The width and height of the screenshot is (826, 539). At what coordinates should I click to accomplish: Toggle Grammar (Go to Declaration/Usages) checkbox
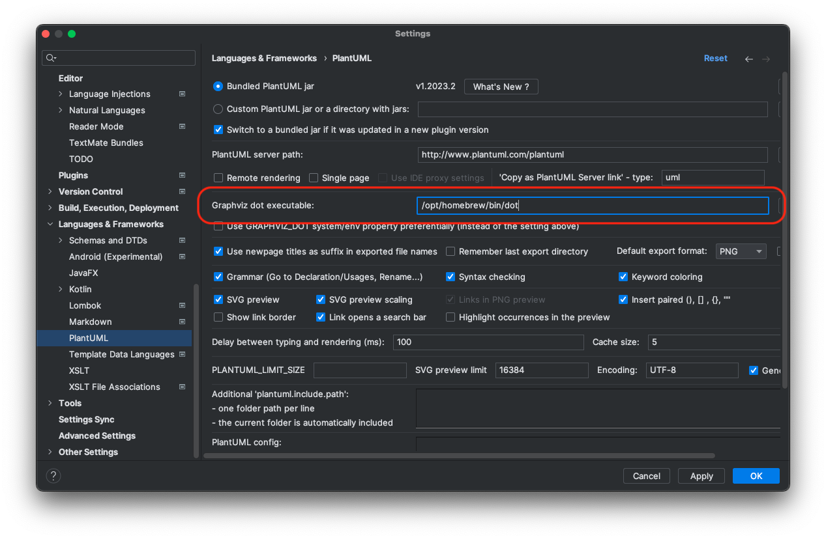218,277
